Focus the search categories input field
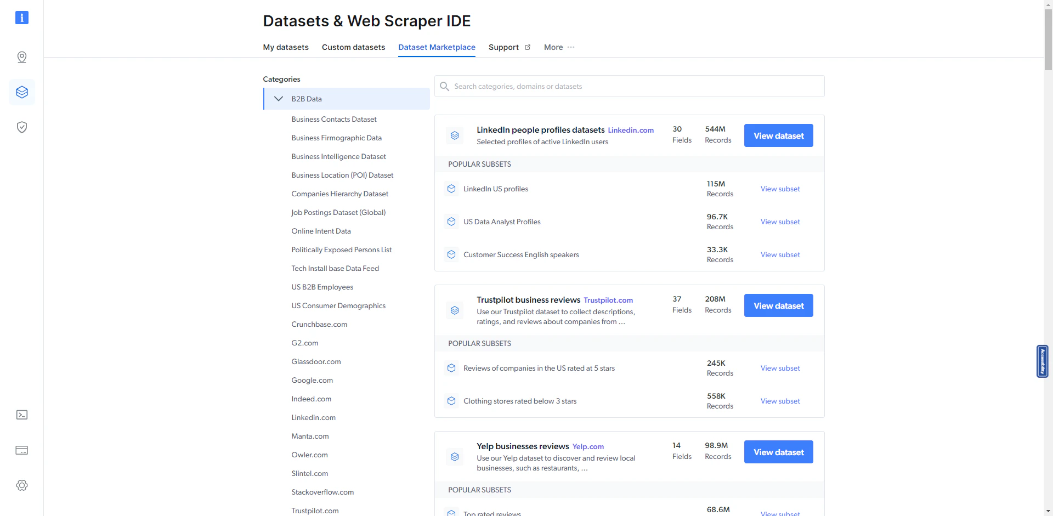This screenshot has width=1053, height=516. coord(629,86)
